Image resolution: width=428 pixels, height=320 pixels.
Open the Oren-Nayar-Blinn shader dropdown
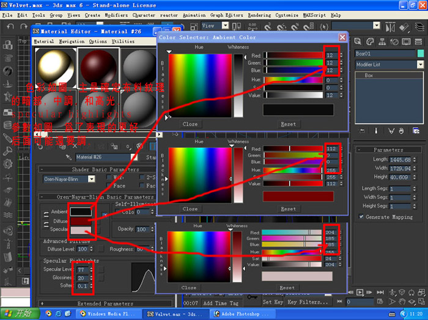[x=92, y=179]
